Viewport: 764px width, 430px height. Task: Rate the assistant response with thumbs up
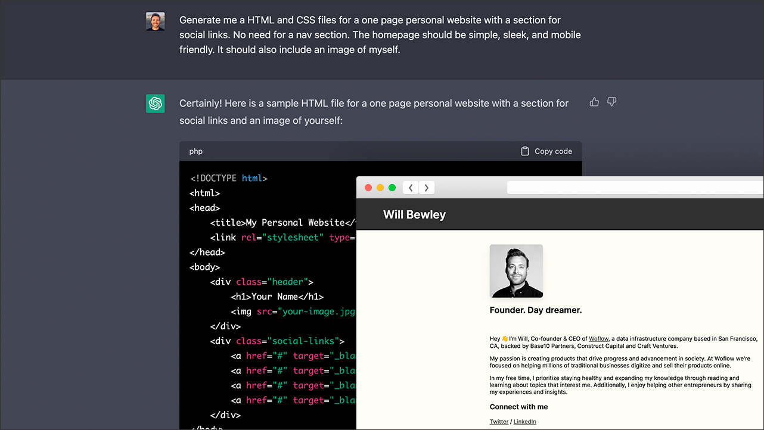tap(594, 102)
